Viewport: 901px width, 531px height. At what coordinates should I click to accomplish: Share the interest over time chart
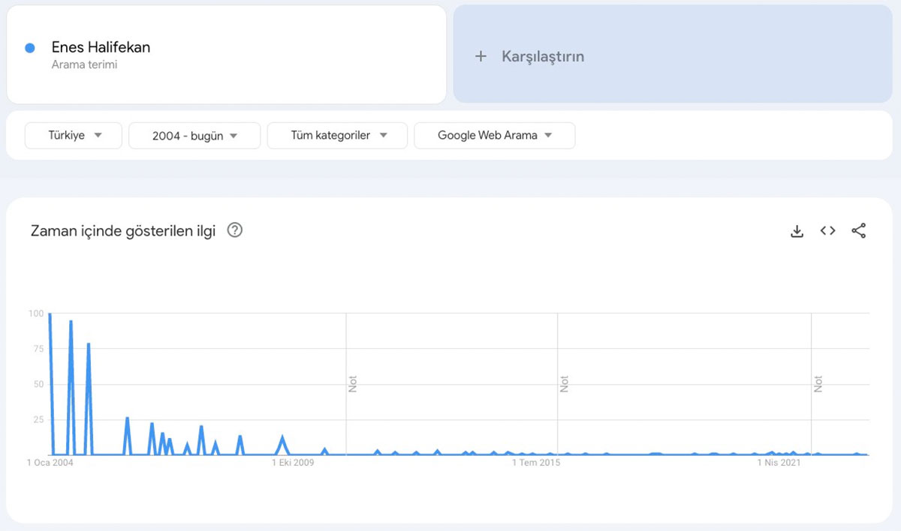(x=859, y=231)
